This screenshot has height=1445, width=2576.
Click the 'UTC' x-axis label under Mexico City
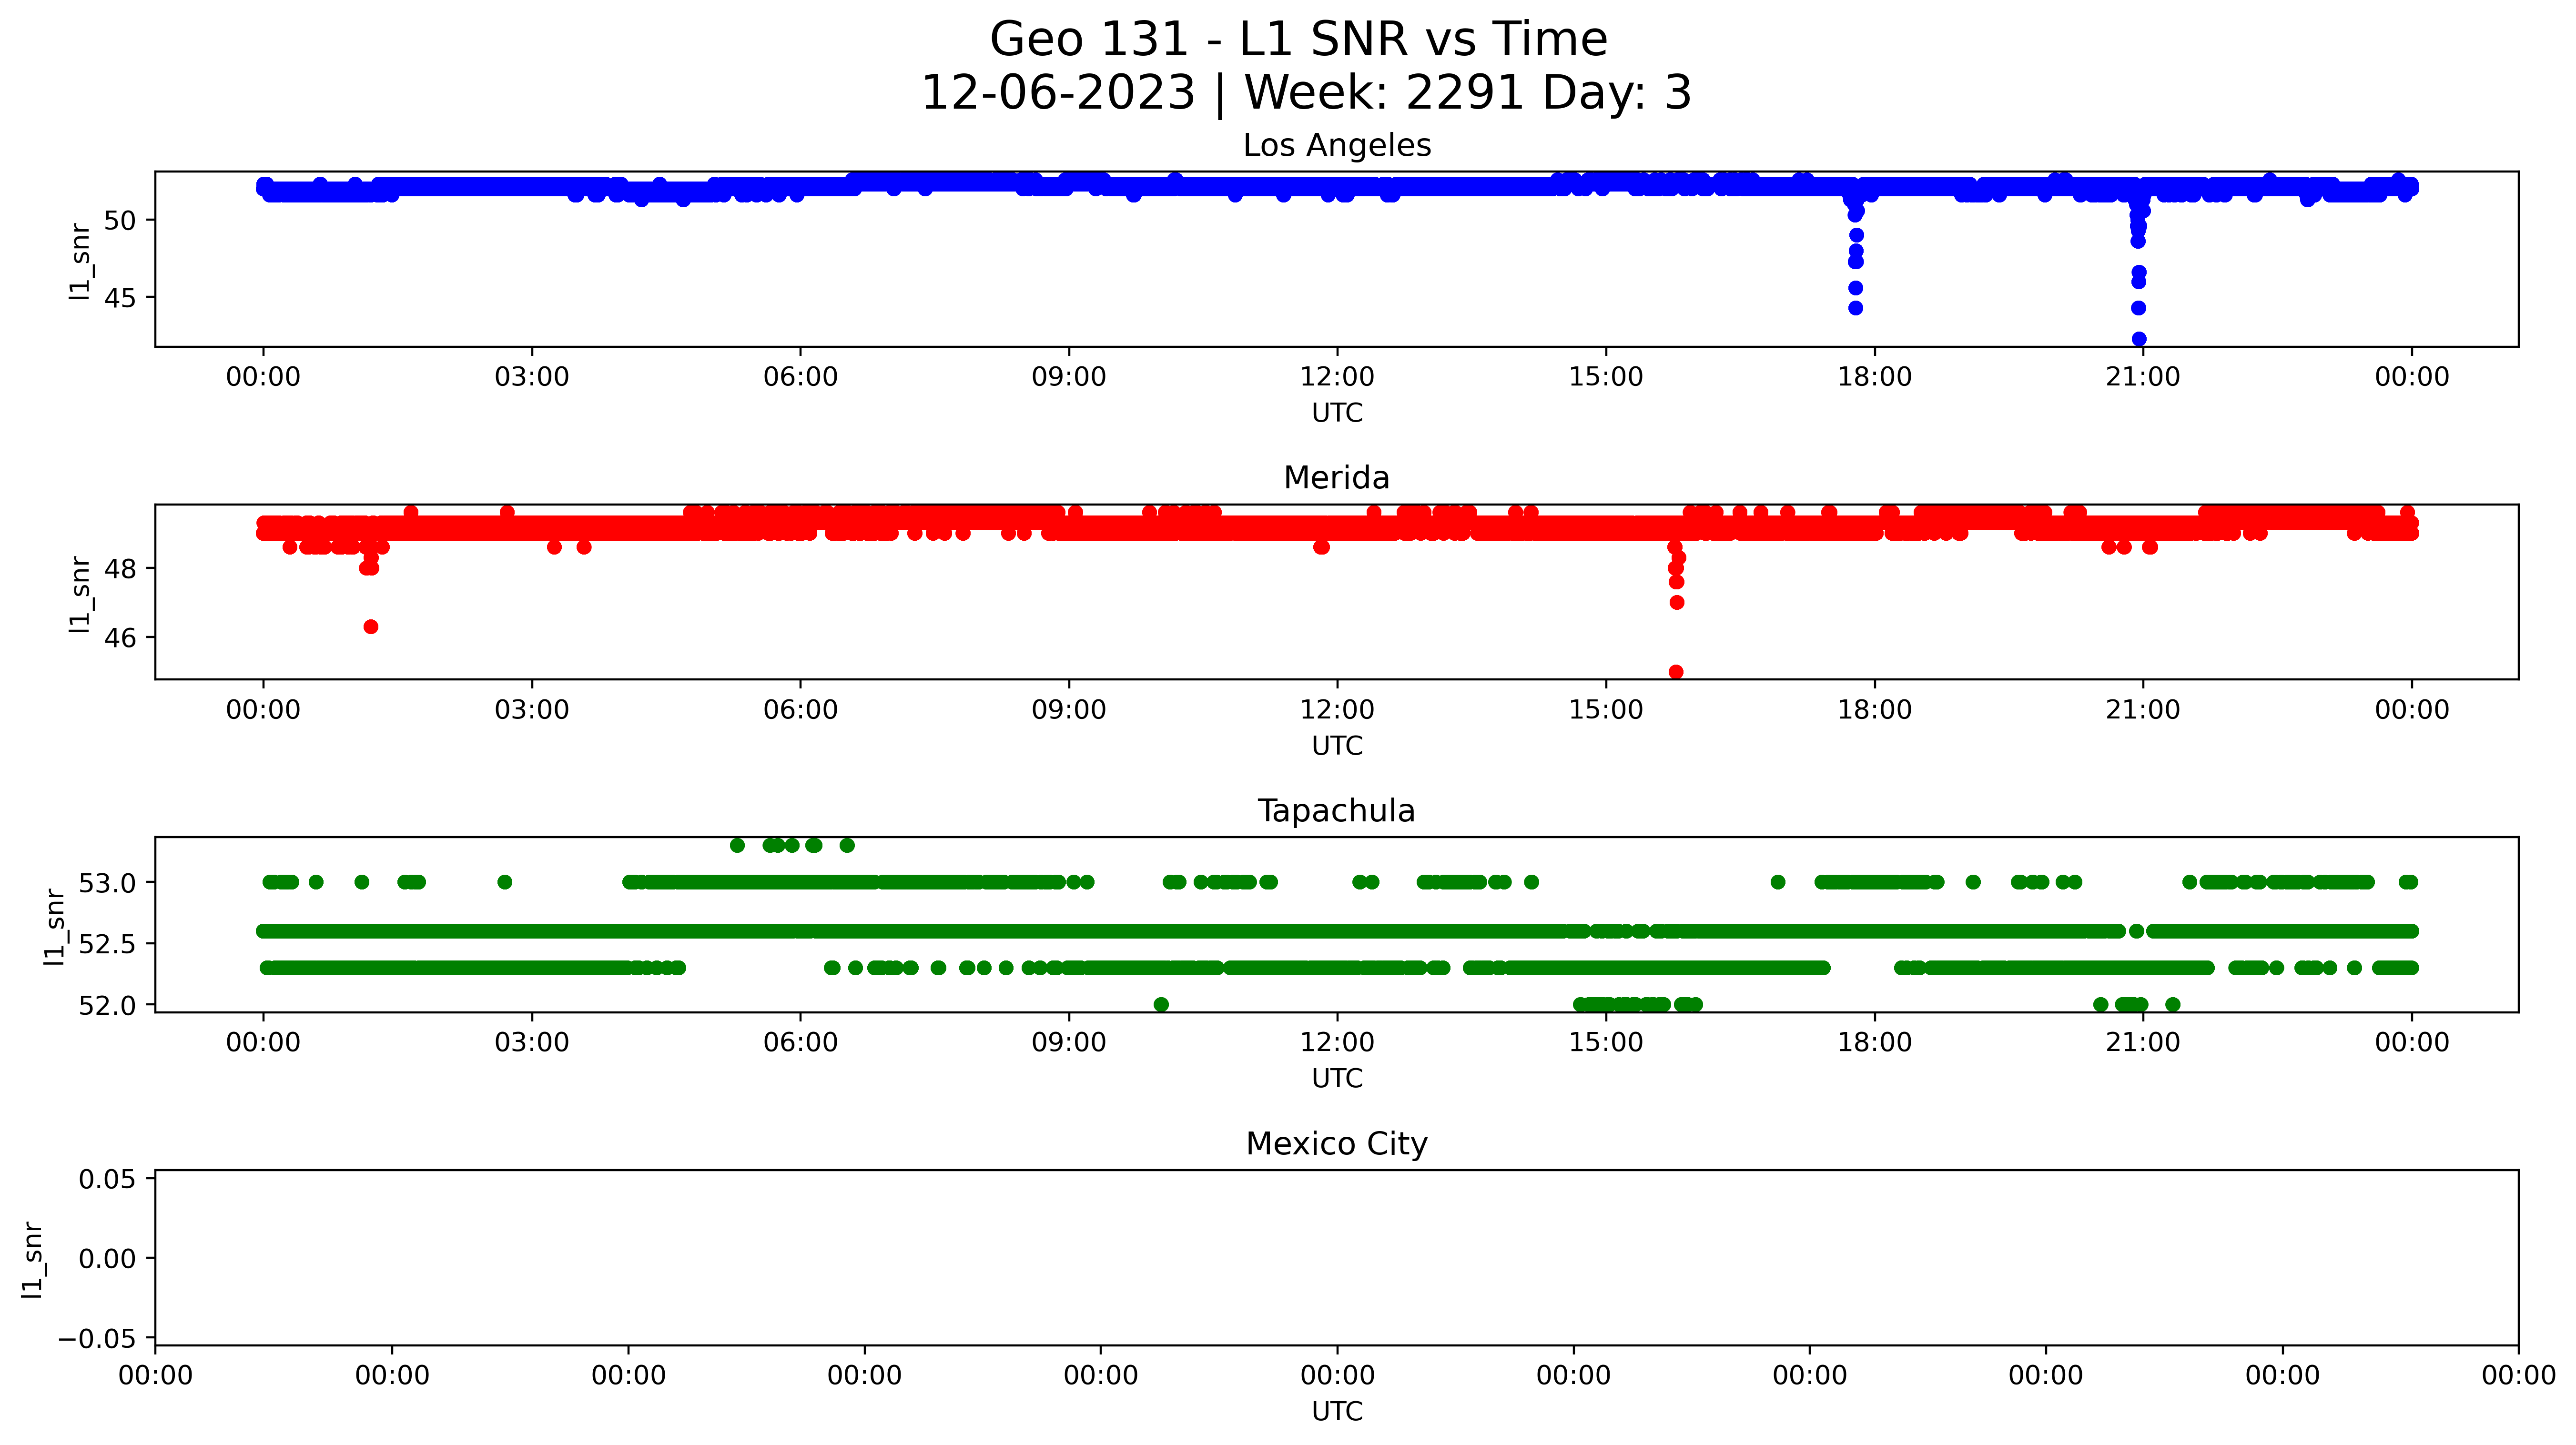tap(1337, 1411)
